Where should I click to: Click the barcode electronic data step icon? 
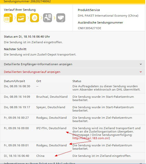[8, 18]
